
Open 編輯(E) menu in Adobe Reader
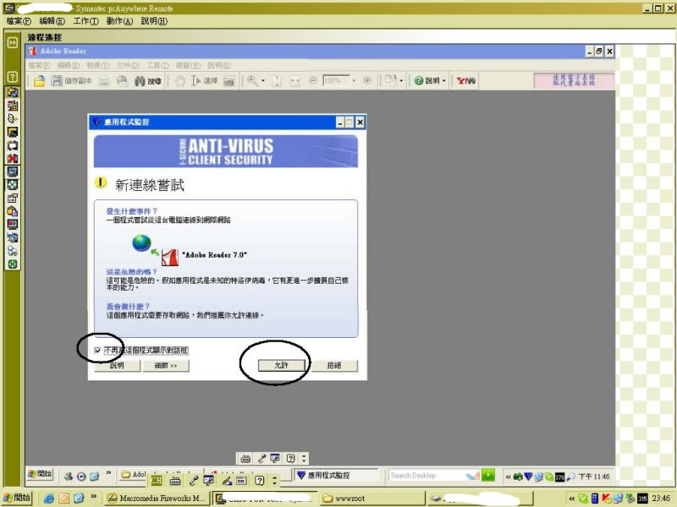click(x=69, y=65)
